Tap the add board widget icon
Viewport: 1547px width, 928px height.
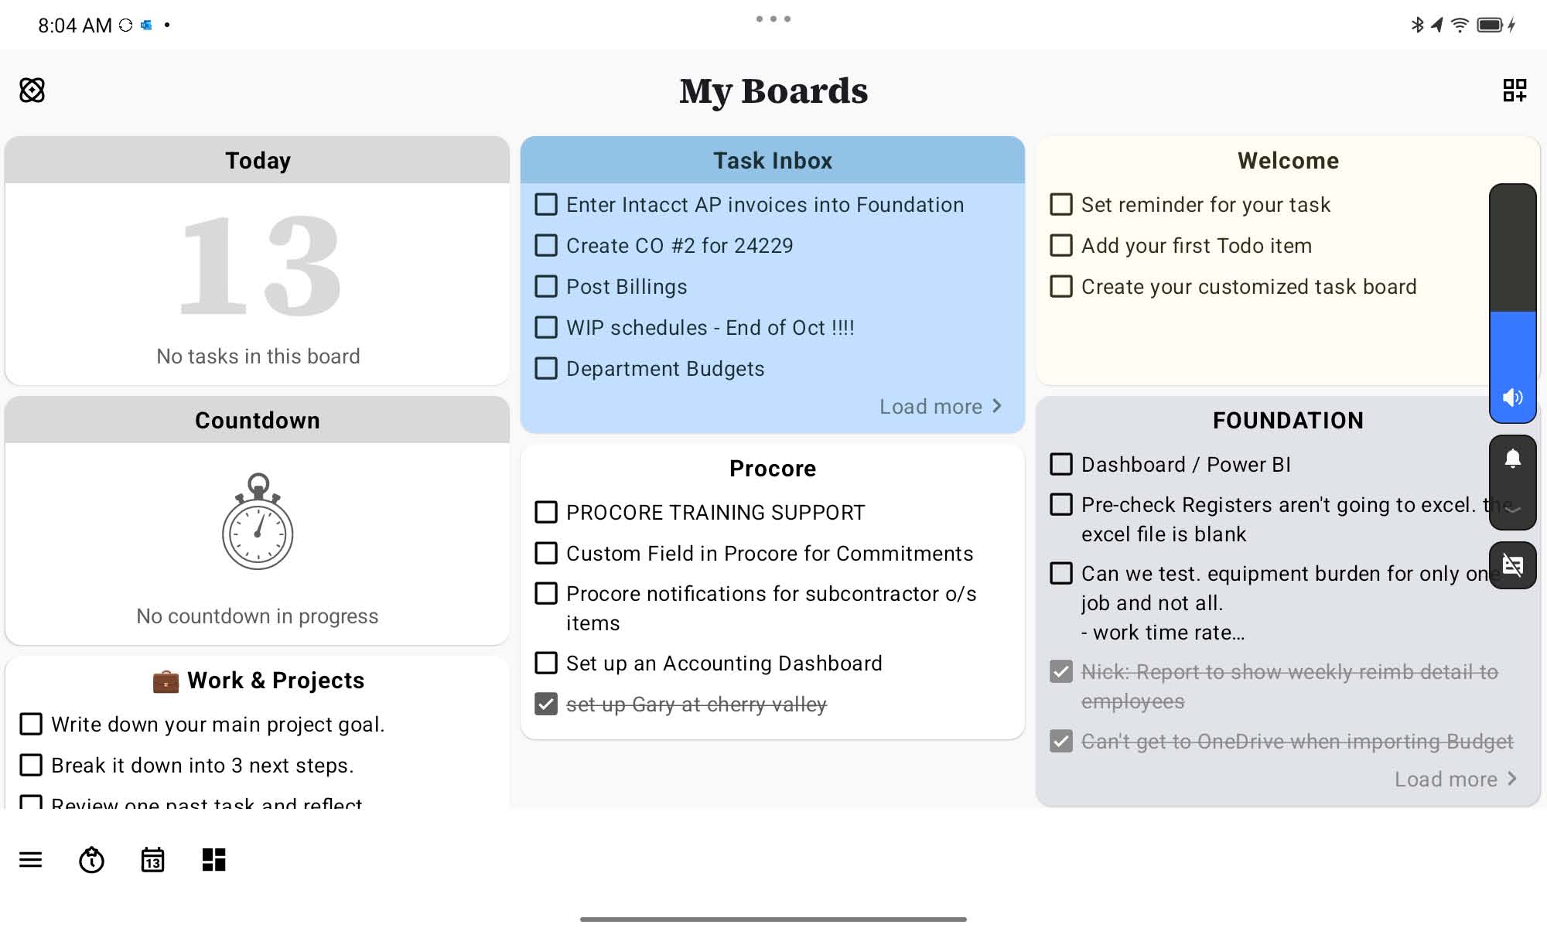(1514, 90)
